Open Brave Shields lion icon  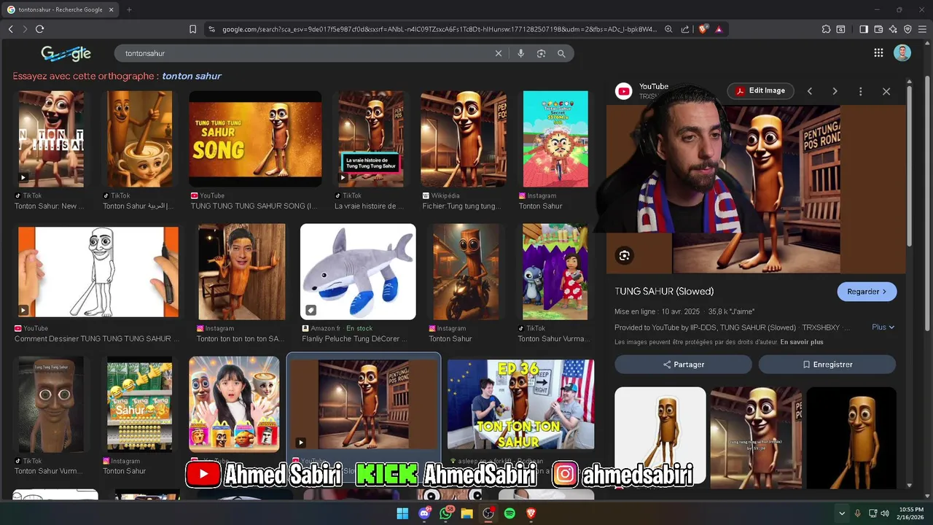point(703,29)
